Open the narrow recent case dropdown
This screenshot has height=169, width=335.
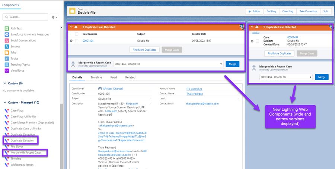(286, 77)
